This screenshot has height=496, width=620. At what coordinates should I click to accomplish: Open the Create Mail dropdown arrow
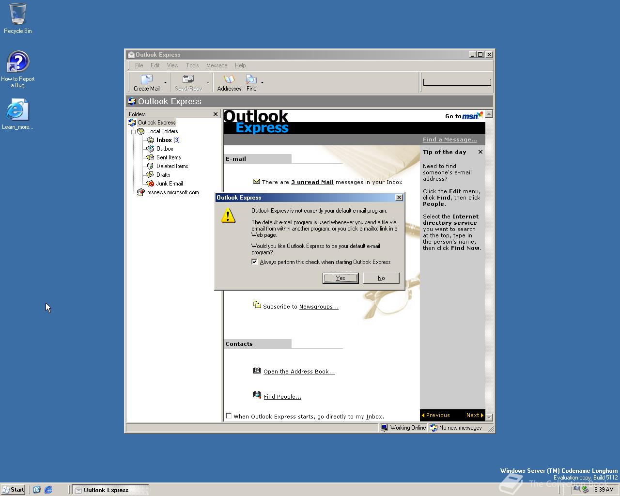tap(165, 83)
